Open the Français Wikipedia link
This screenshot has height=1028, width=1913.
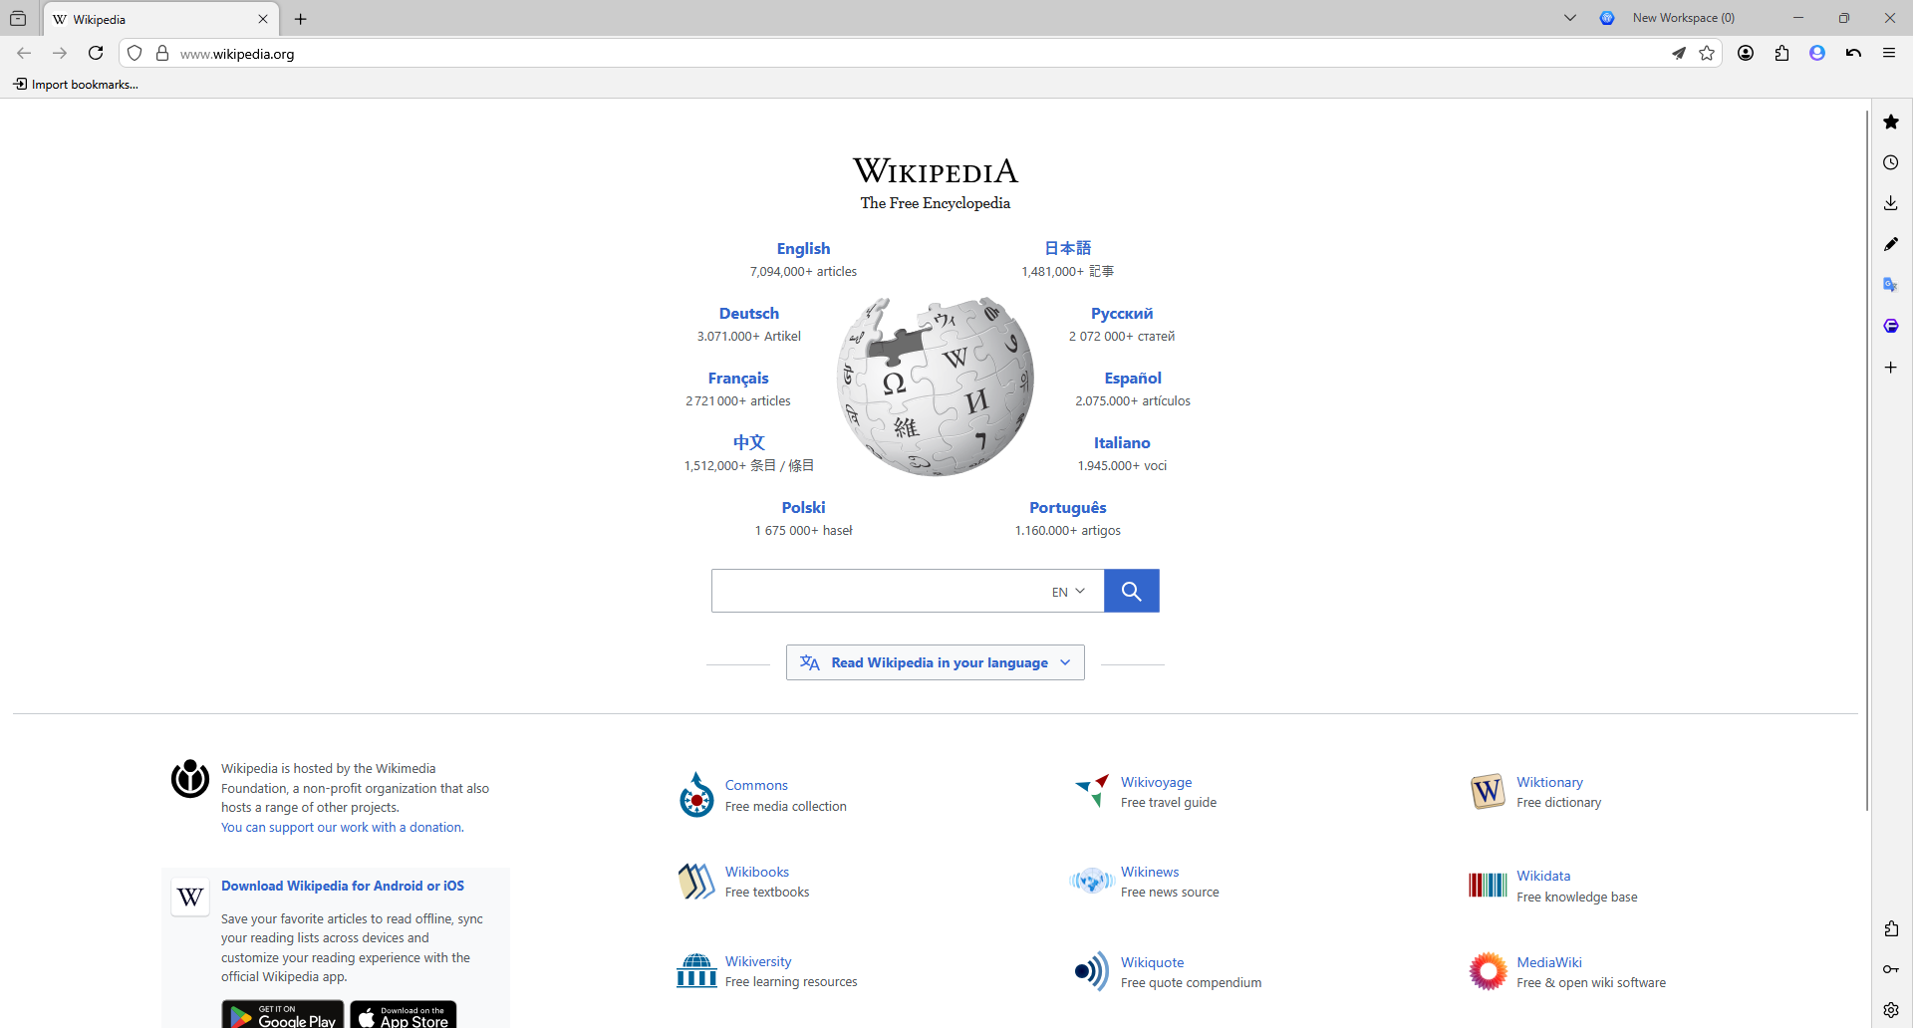738,379
